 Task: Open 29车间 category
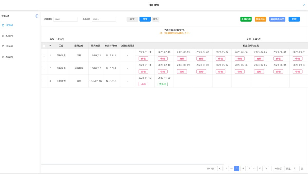[x=9, y=36]
